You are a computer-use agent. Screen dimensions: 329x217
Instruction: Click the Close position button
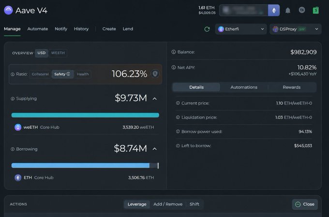305,204
